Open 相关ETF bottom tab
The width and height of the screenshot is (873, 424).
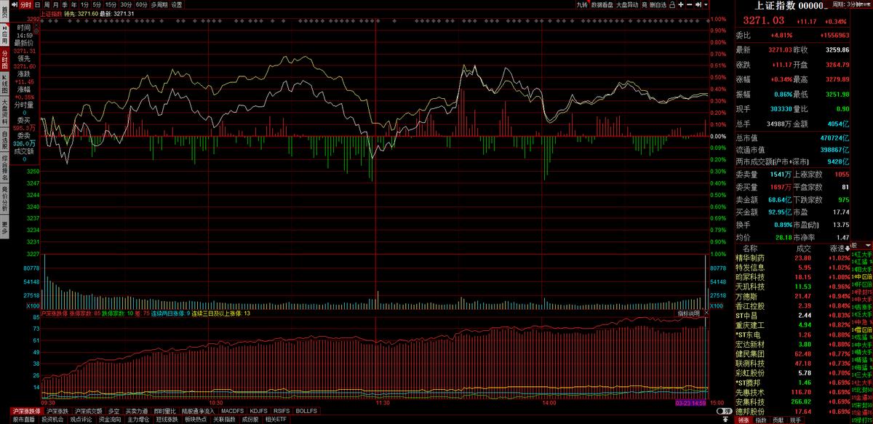276,420
